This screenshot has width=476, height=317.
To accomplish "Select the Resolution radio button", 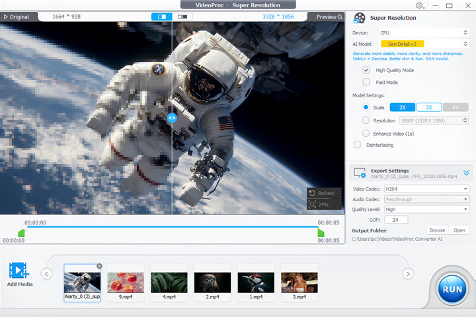I will pos(366,120).
